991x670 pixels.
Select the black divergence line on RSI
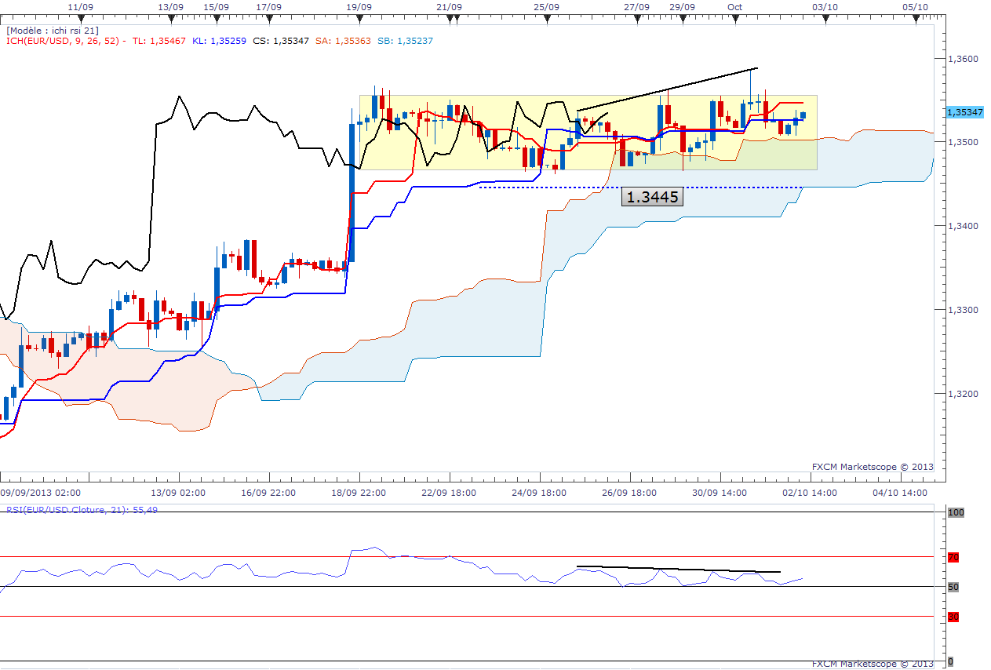tap(679, 569)
